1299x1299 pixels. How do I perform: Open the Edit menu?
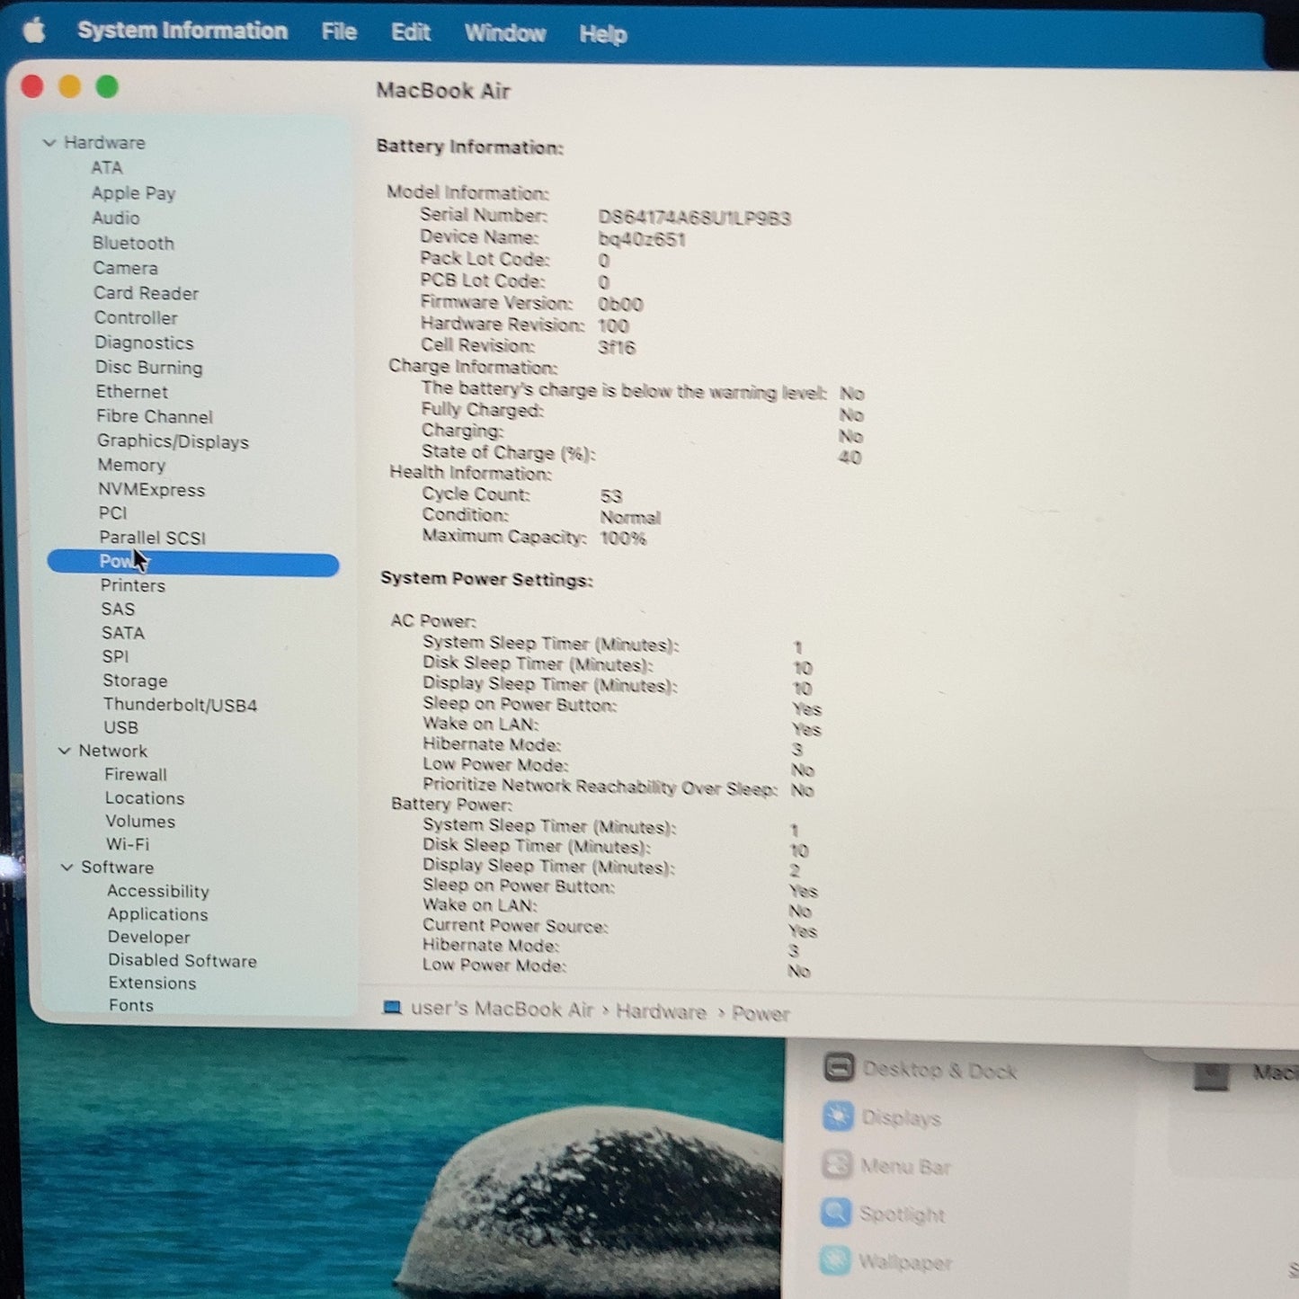(411, 32)
